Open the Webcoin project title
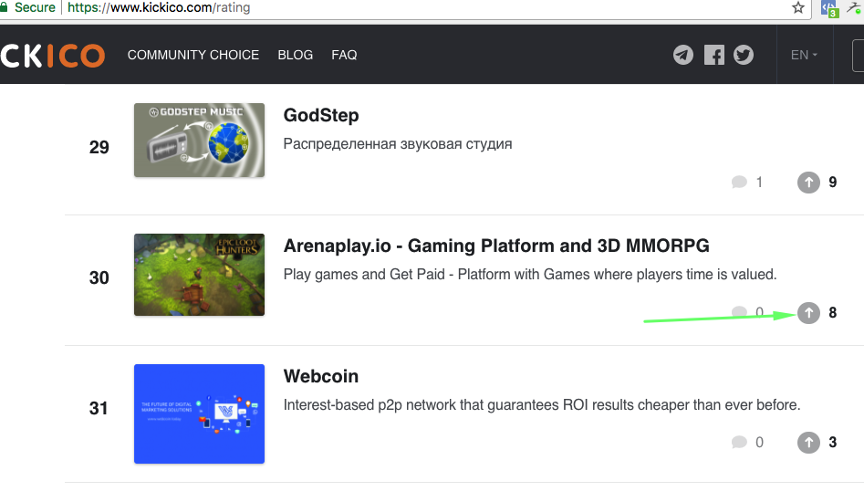 [x=321, y=376]
